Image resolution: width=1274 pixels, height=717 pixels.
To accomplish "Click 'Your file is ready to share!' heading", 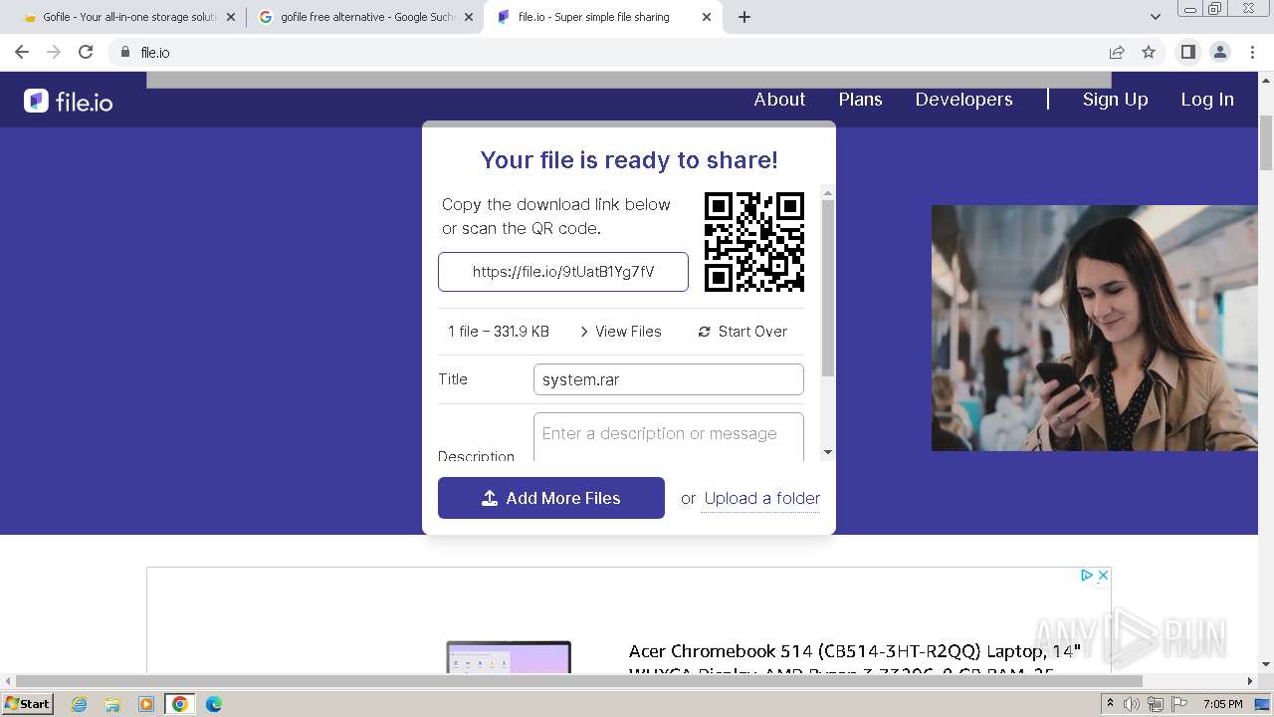I will click(x=629, y=160).
